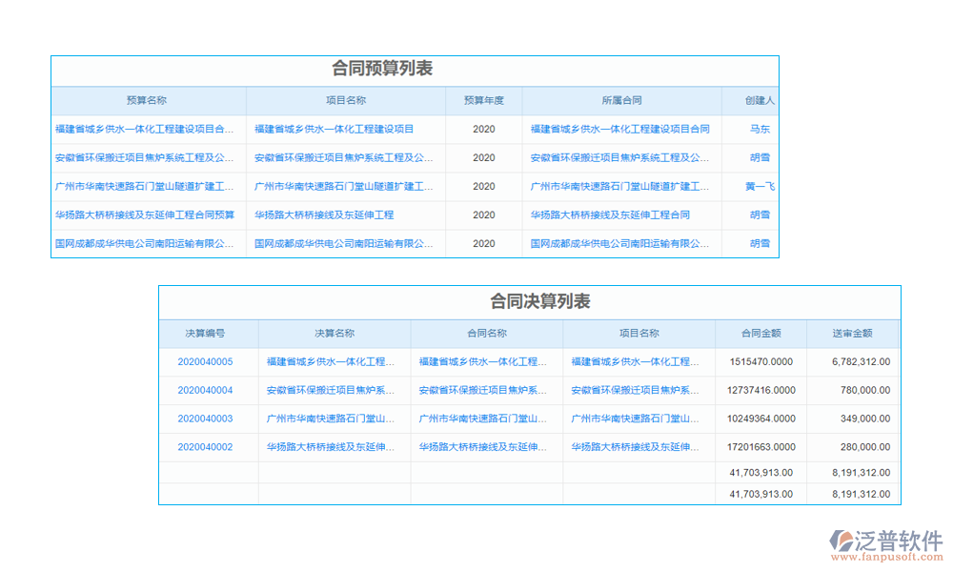This screenshot has height=572, width=953.
Task: Select contract 安徽省环保搬迁项目焦炉系 in settlement list
Action: 482,390
